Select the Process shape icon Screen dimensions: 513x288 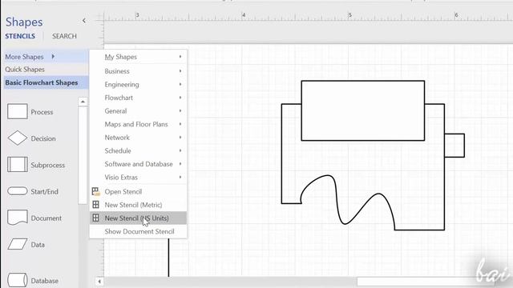pyautogui.click(x=18, y=112)
